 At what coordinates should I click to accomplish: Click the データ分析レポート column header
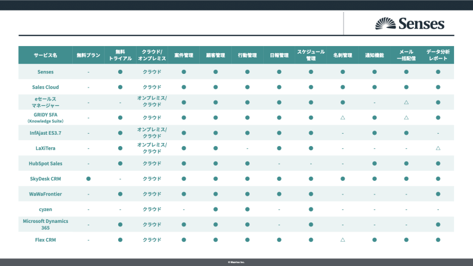[438, 55]
